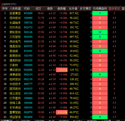Click green cell 9 in 奥迪威 row

[x=100, y=51]
